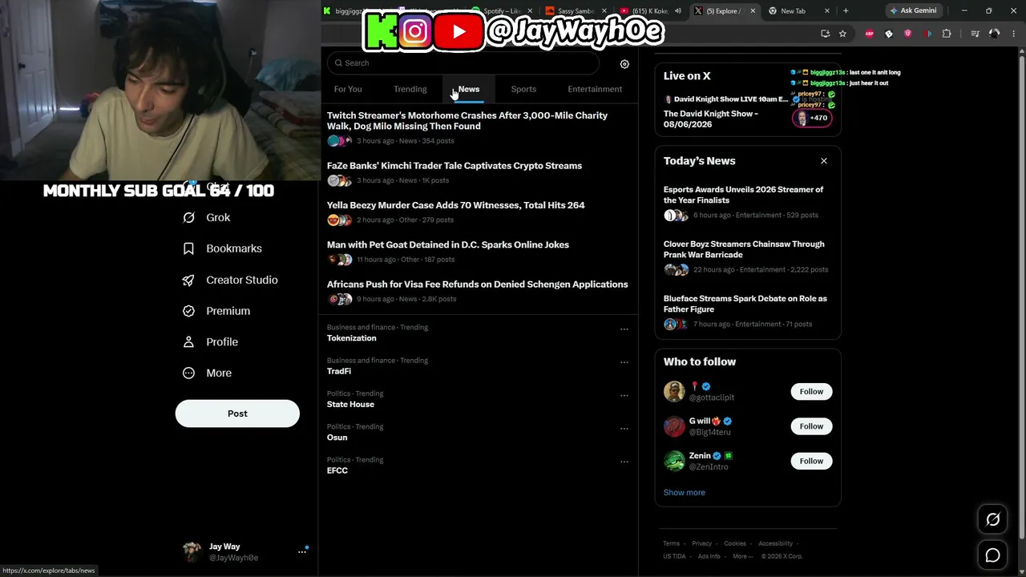Screen dimensions: 1026x577
Task: Open the Terms footer link
Action: pos(671,543)
